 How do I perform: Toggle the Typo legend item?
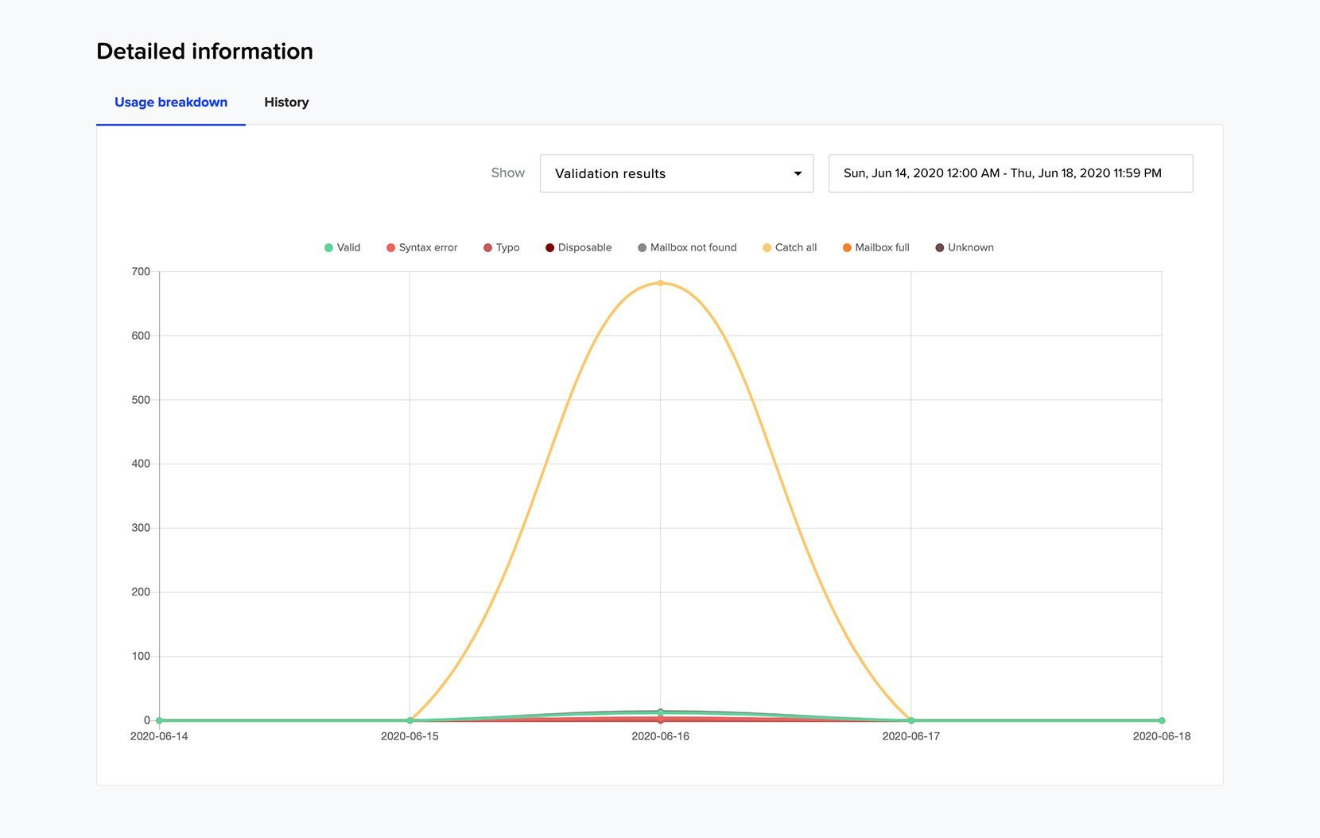pos(502,247)
